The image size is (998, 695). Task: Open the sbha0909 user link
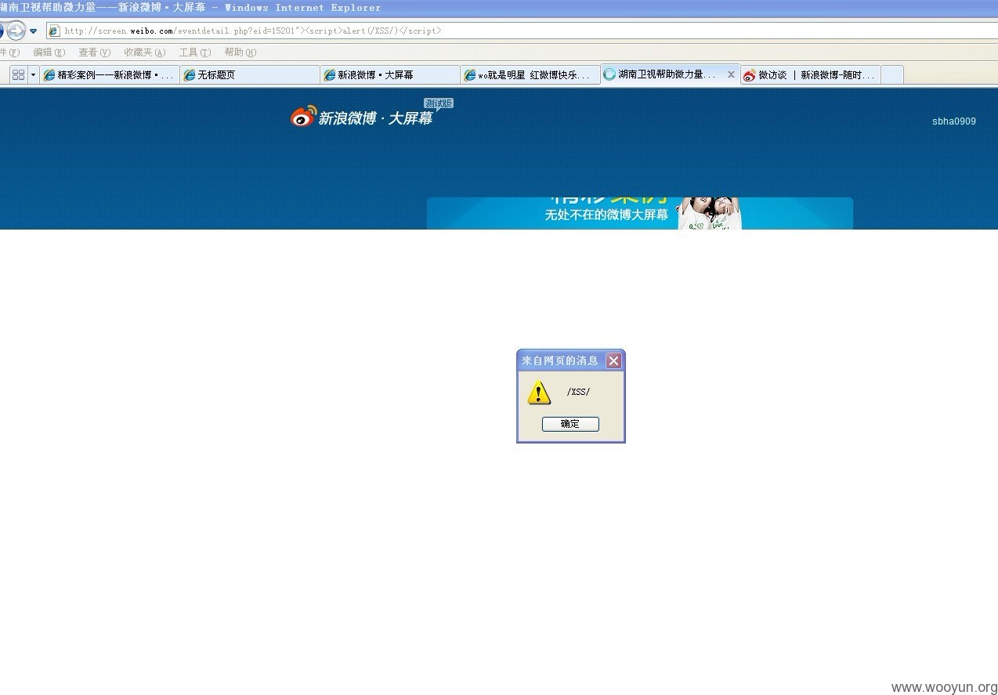[954, 121]
